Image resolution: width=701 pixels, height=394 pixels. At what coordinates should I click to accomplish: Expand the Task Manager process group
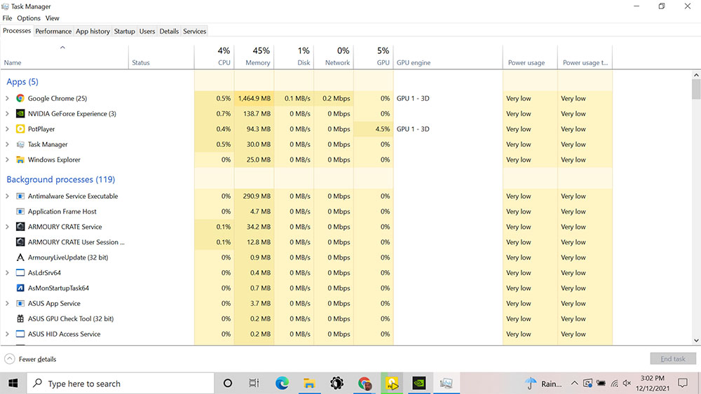[7, 144]
